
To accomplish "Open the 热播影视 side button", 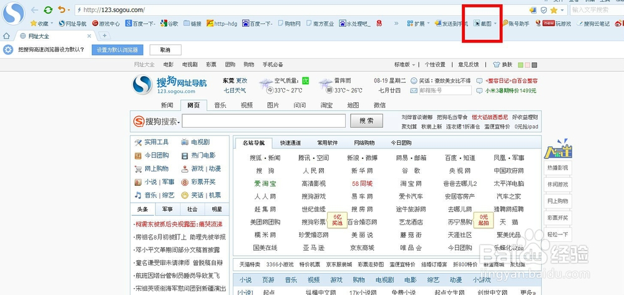I will point(557,168).
